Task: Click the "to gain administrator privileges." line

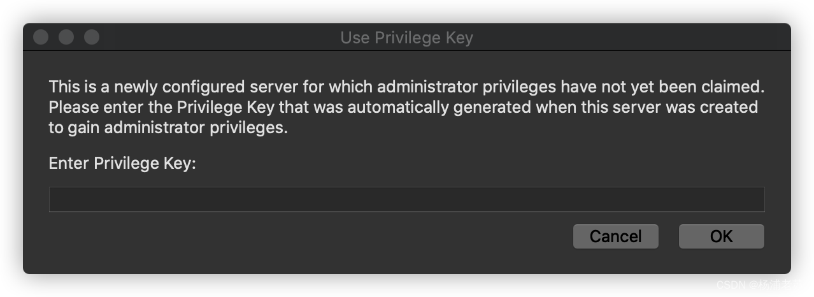Action: 169,127
